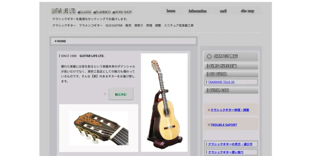Click the SHORT CUT MENU circle icon

click(x=209, y=56)
